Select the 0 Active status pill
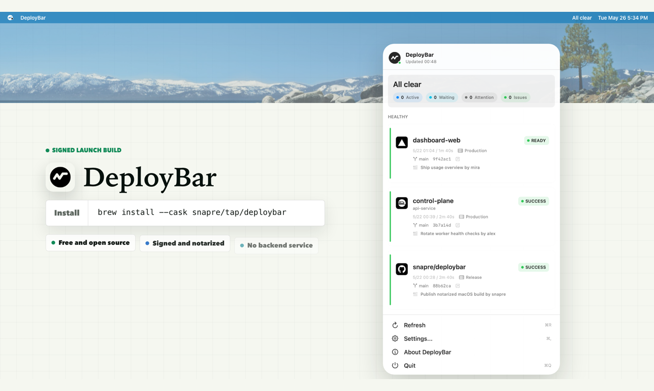 click(x=408, y=97)
